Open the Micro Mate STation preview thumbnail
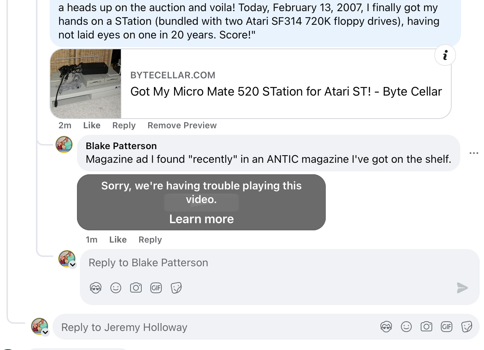Viewport: 484px width, 350px height. [x=86, y=84]
